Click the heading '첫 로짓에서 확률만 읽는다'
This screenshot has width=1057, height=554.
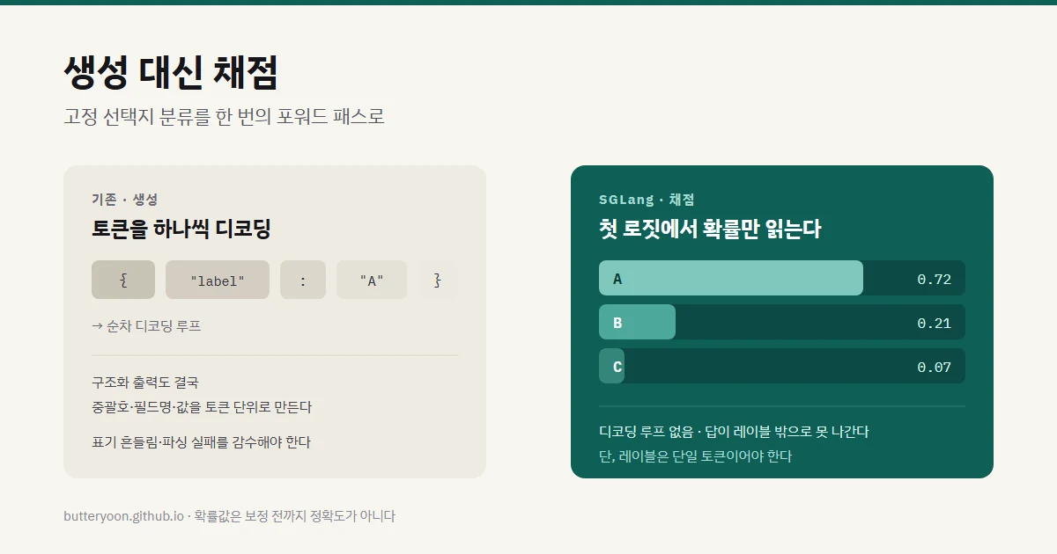(x=710, y=230)
